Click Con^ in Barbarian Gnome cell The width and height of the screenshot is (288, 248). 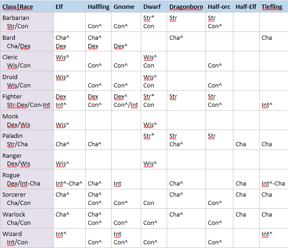(x=120, y=26)
